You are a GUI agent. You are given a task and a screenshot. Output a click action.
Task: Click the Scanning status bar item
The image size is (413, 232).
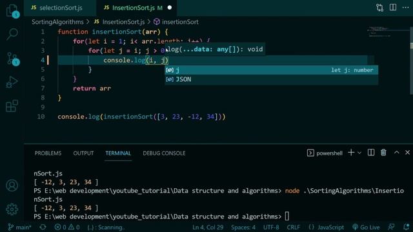(106, 227)
